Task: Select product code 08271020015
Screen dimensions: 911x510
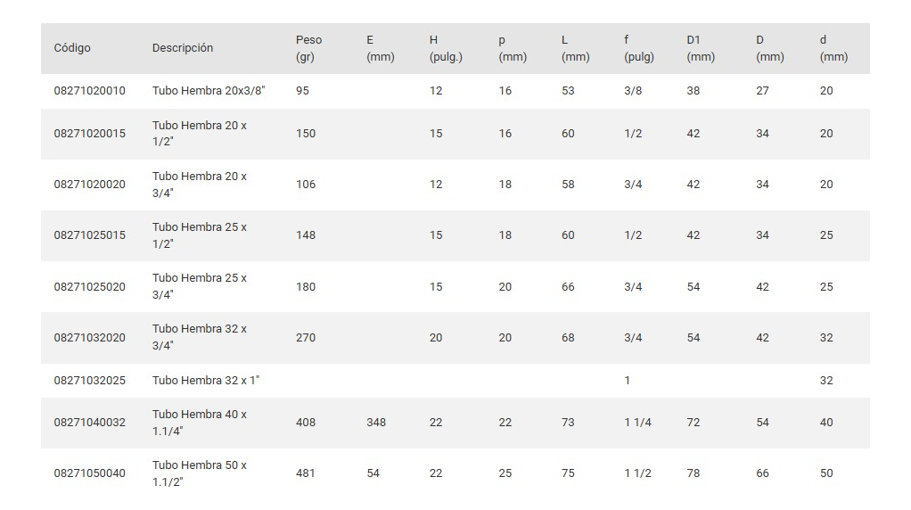Action: pyautogui.click(x=90, y=134)
